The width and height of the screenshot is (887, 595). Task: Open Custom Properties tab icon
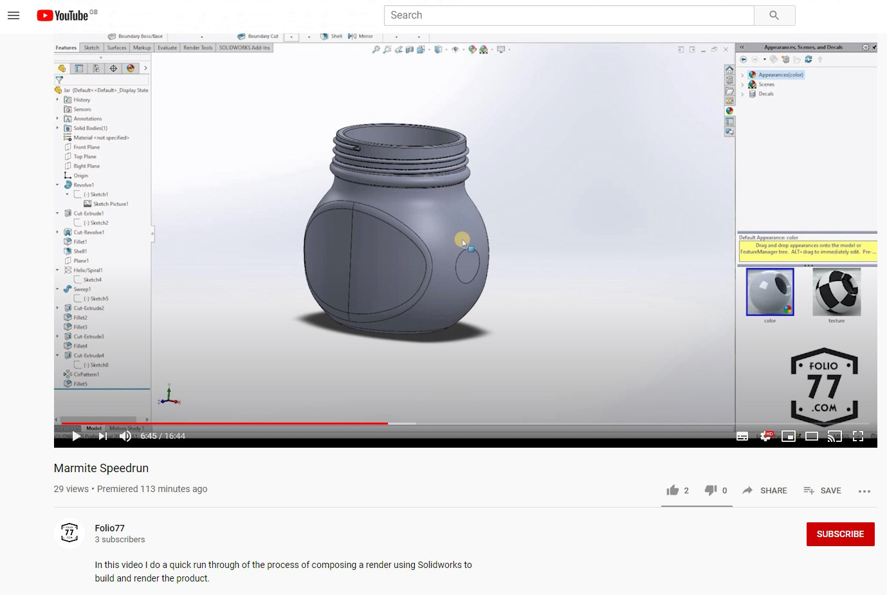(729, 122)
